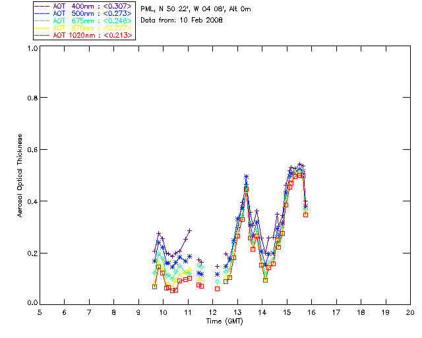Click x-axis tick label 8
422x338 pixels.
[114, 312]
